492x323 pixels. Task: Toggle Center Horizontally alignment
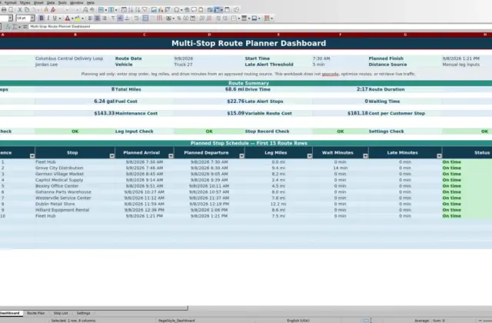[98, 18]
